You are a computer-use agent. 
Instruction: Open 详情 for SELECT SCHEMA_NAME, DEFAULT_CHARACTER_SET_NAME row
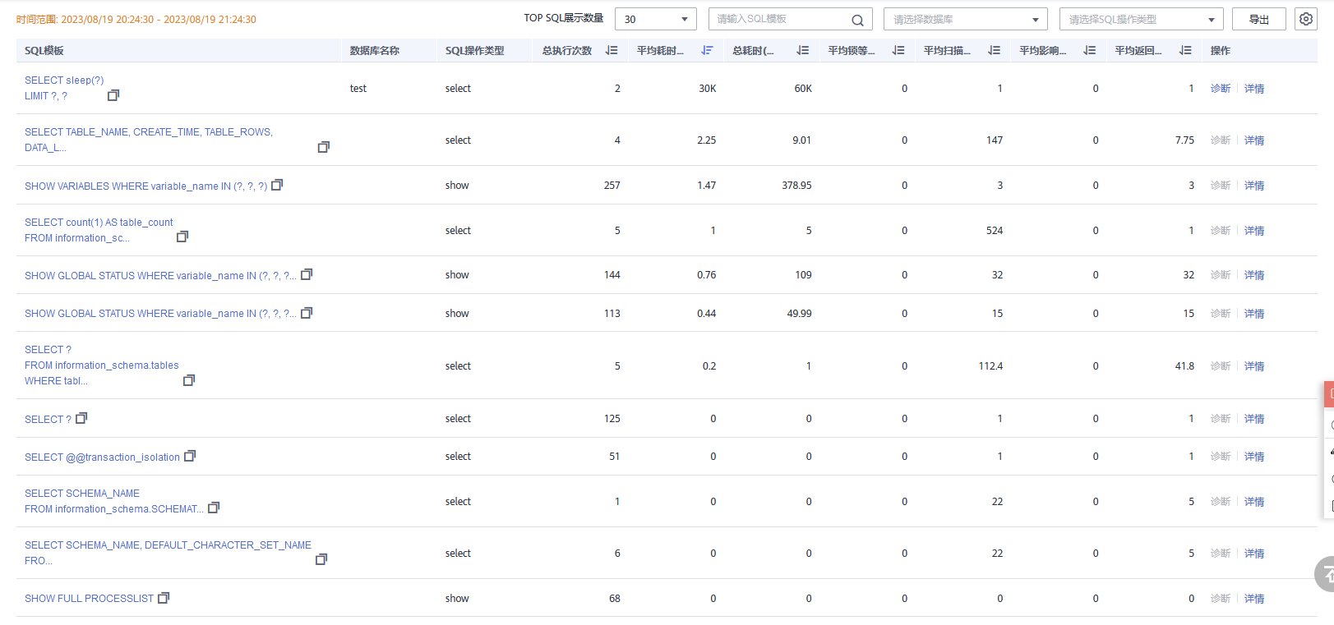[x=1254, y=554]
